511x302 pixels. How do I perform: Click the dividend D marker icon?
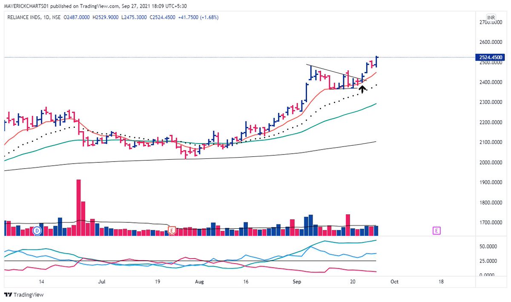[x=37, y=230]
